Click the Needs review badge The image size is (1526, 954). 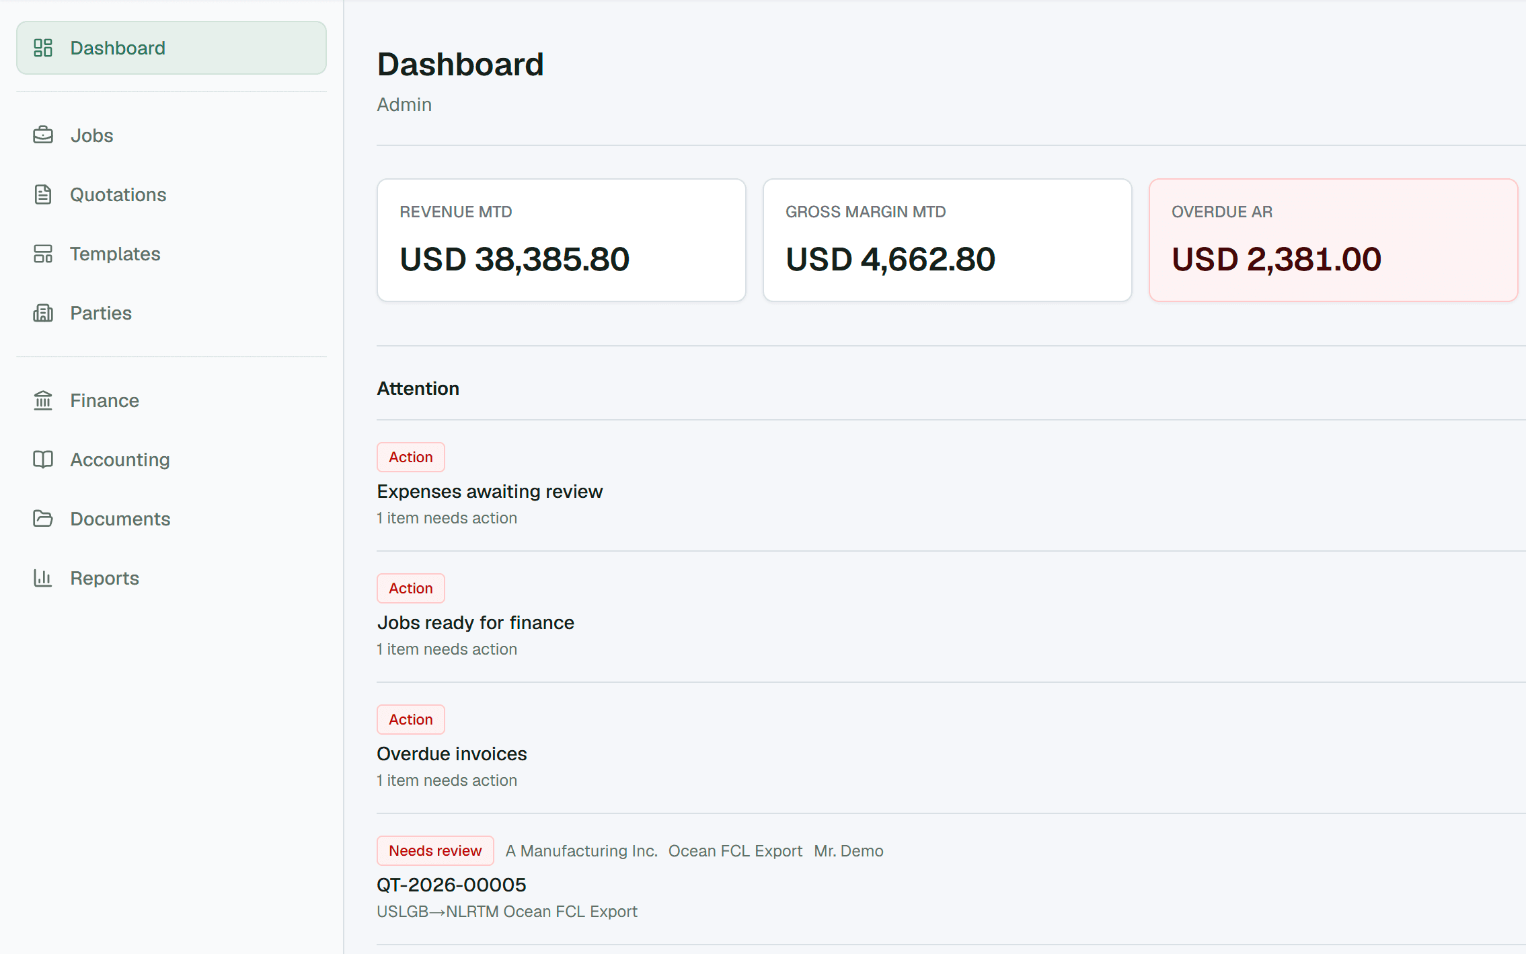435,850
